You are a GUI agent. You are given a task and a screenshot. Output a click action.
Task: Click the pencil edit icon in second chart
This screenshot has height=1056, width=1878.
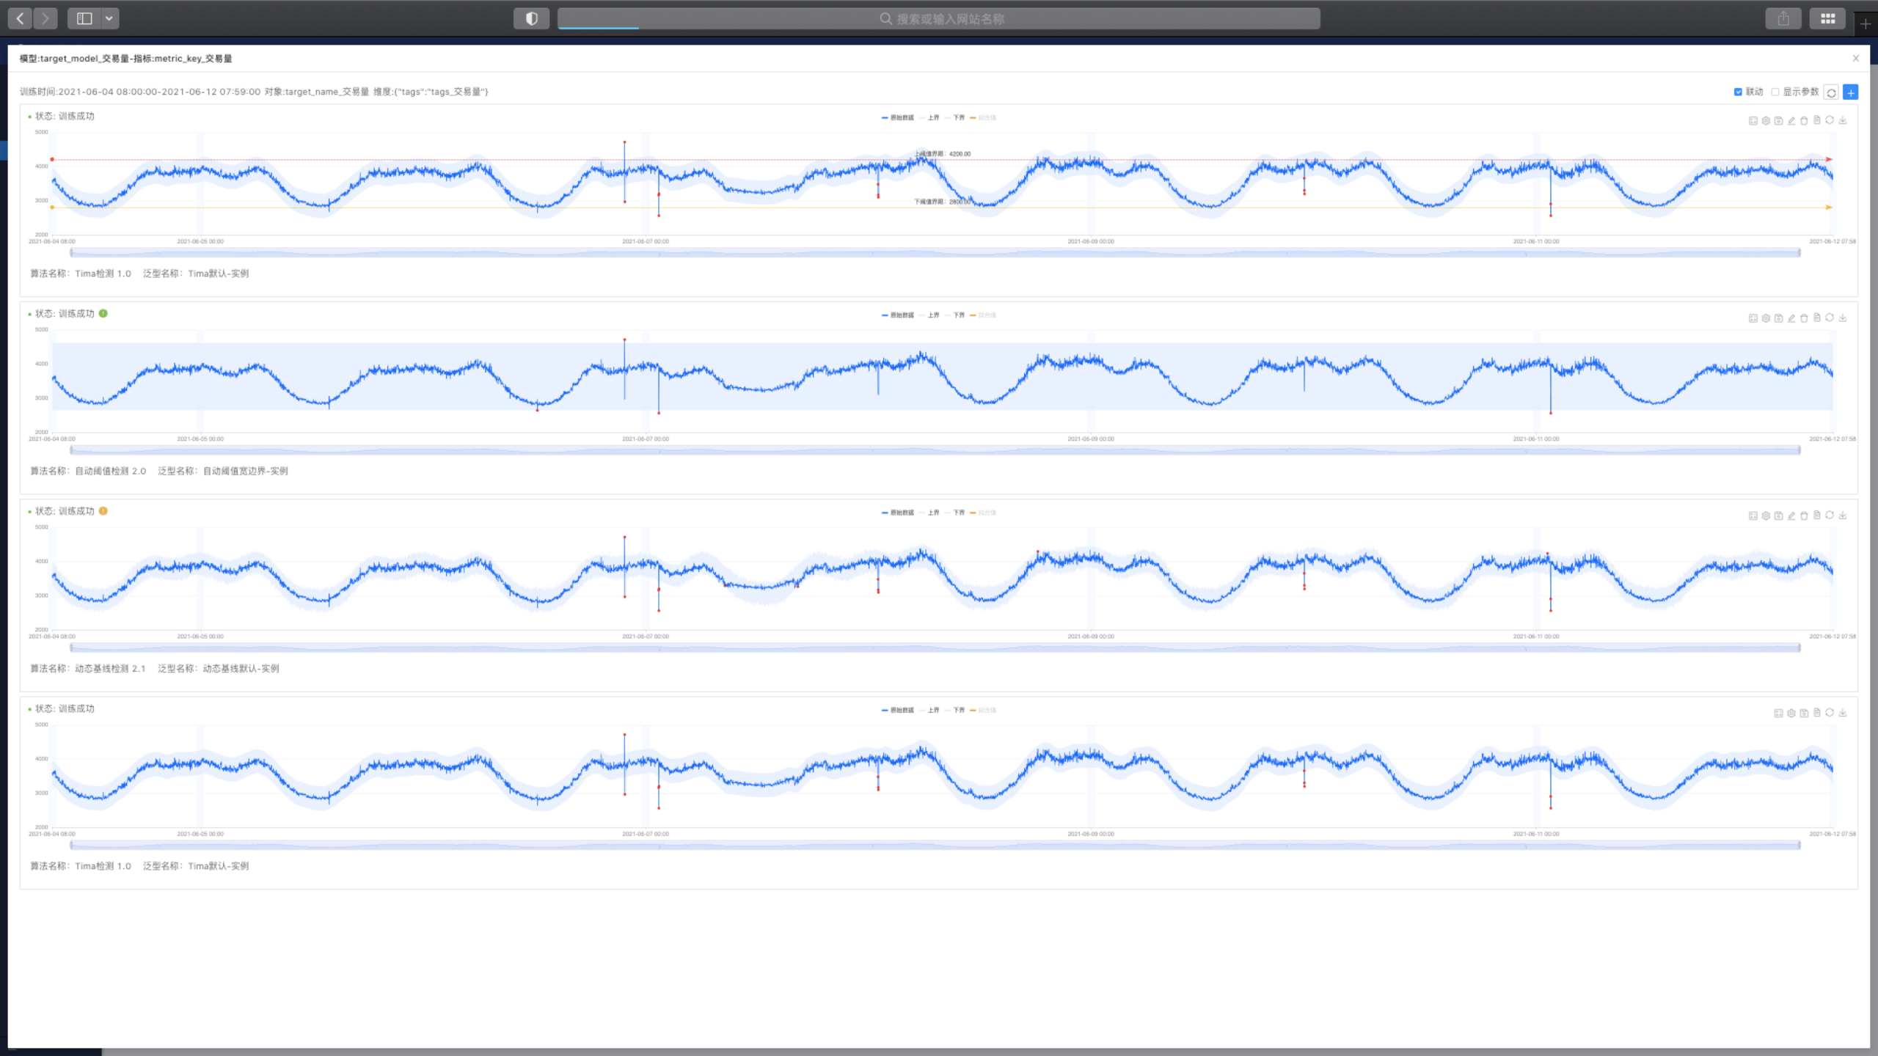click(1791, 318)
